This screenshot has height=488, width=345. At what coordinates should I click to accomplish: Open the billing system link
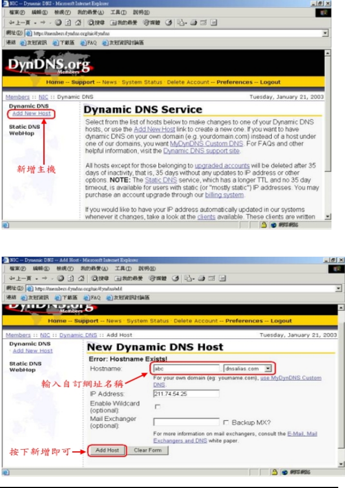point(224,195)
